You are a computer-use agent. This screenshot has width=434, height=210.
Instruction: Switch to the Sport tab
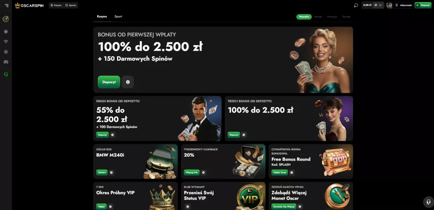pyautogui.click(x=118, y=16)
